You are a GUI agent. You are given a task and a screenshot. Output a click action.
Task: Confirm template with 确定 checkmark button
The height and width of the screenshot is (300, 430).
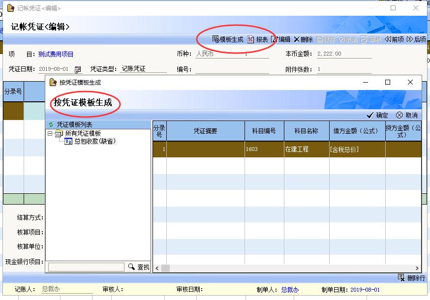(377, 115)
